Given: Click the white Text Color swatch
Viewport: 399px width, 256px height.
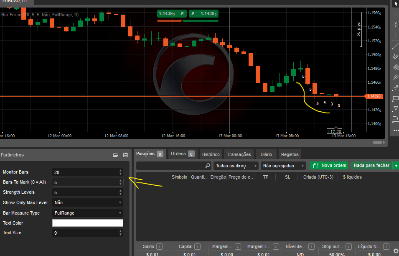Looking at the screenshot, I should tap(88, 223).
